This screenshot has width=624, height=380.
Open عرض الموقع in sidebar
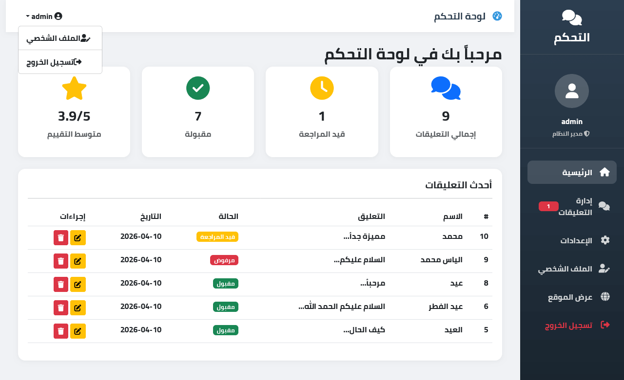[x=572, y=297]
